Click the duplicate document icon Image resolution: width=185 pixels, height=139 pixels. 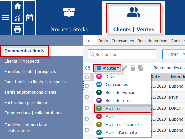141,68
